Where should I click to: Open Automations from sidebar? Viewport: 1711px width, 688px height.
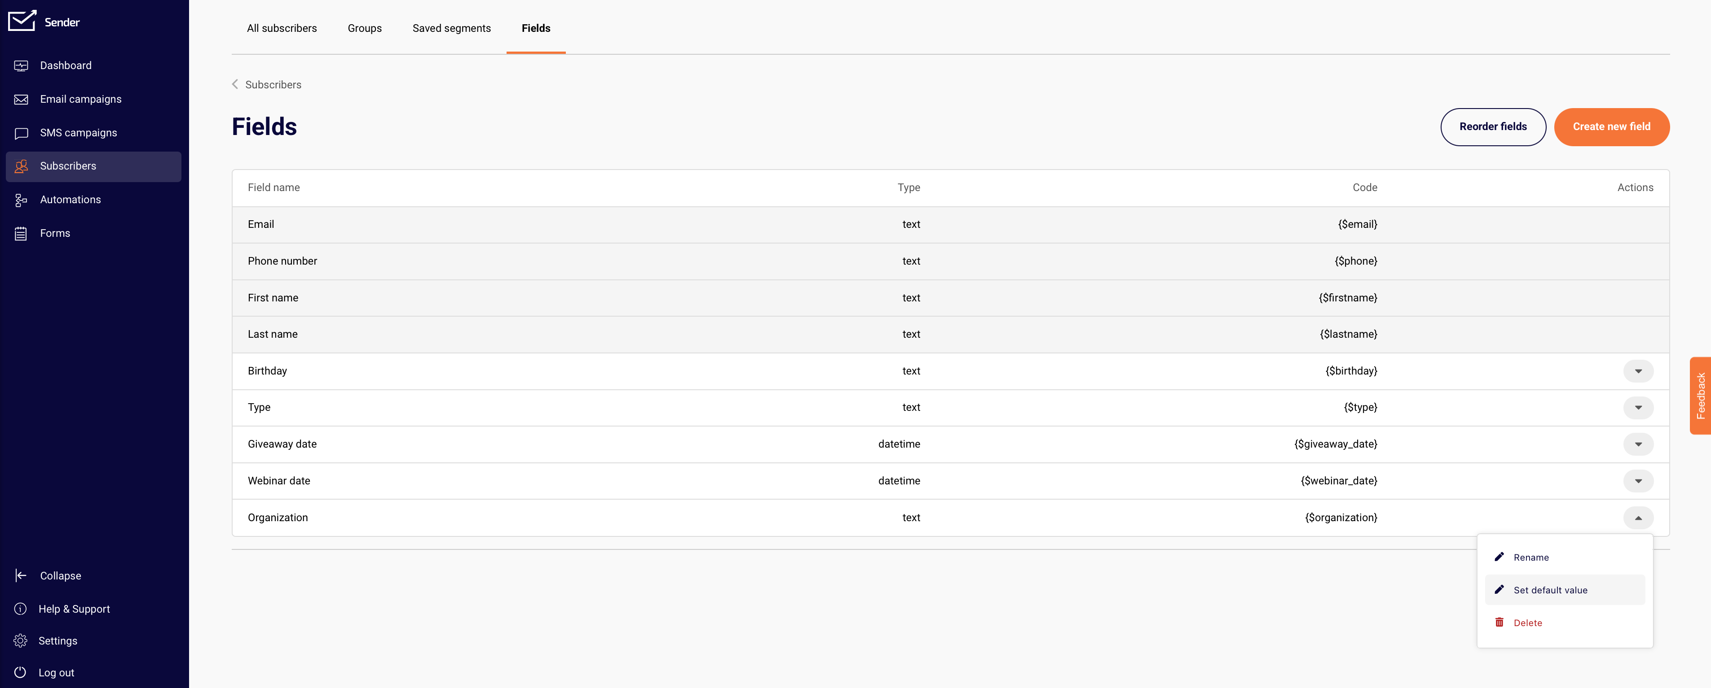[70, 200]
